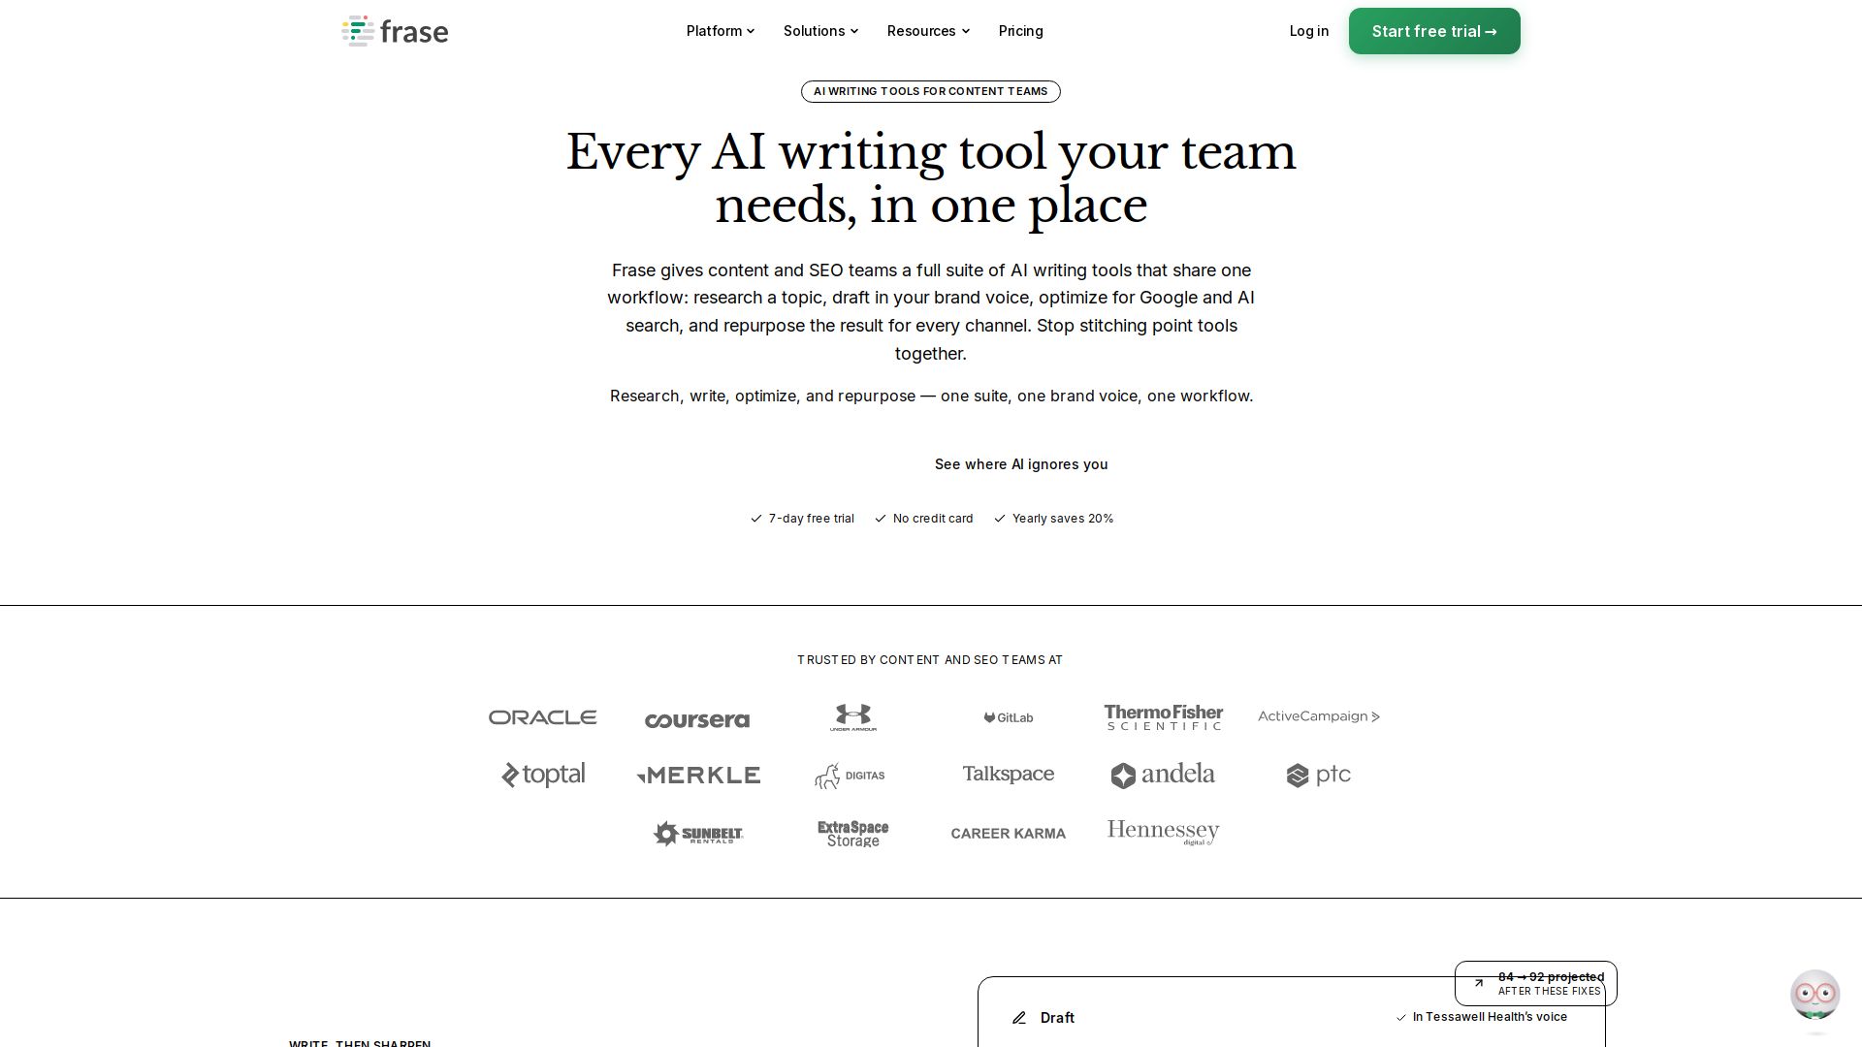The height and width of the screenshot is (1047, 1862).
Task: Open the chat mascot widget
Action: point(1814,995)
